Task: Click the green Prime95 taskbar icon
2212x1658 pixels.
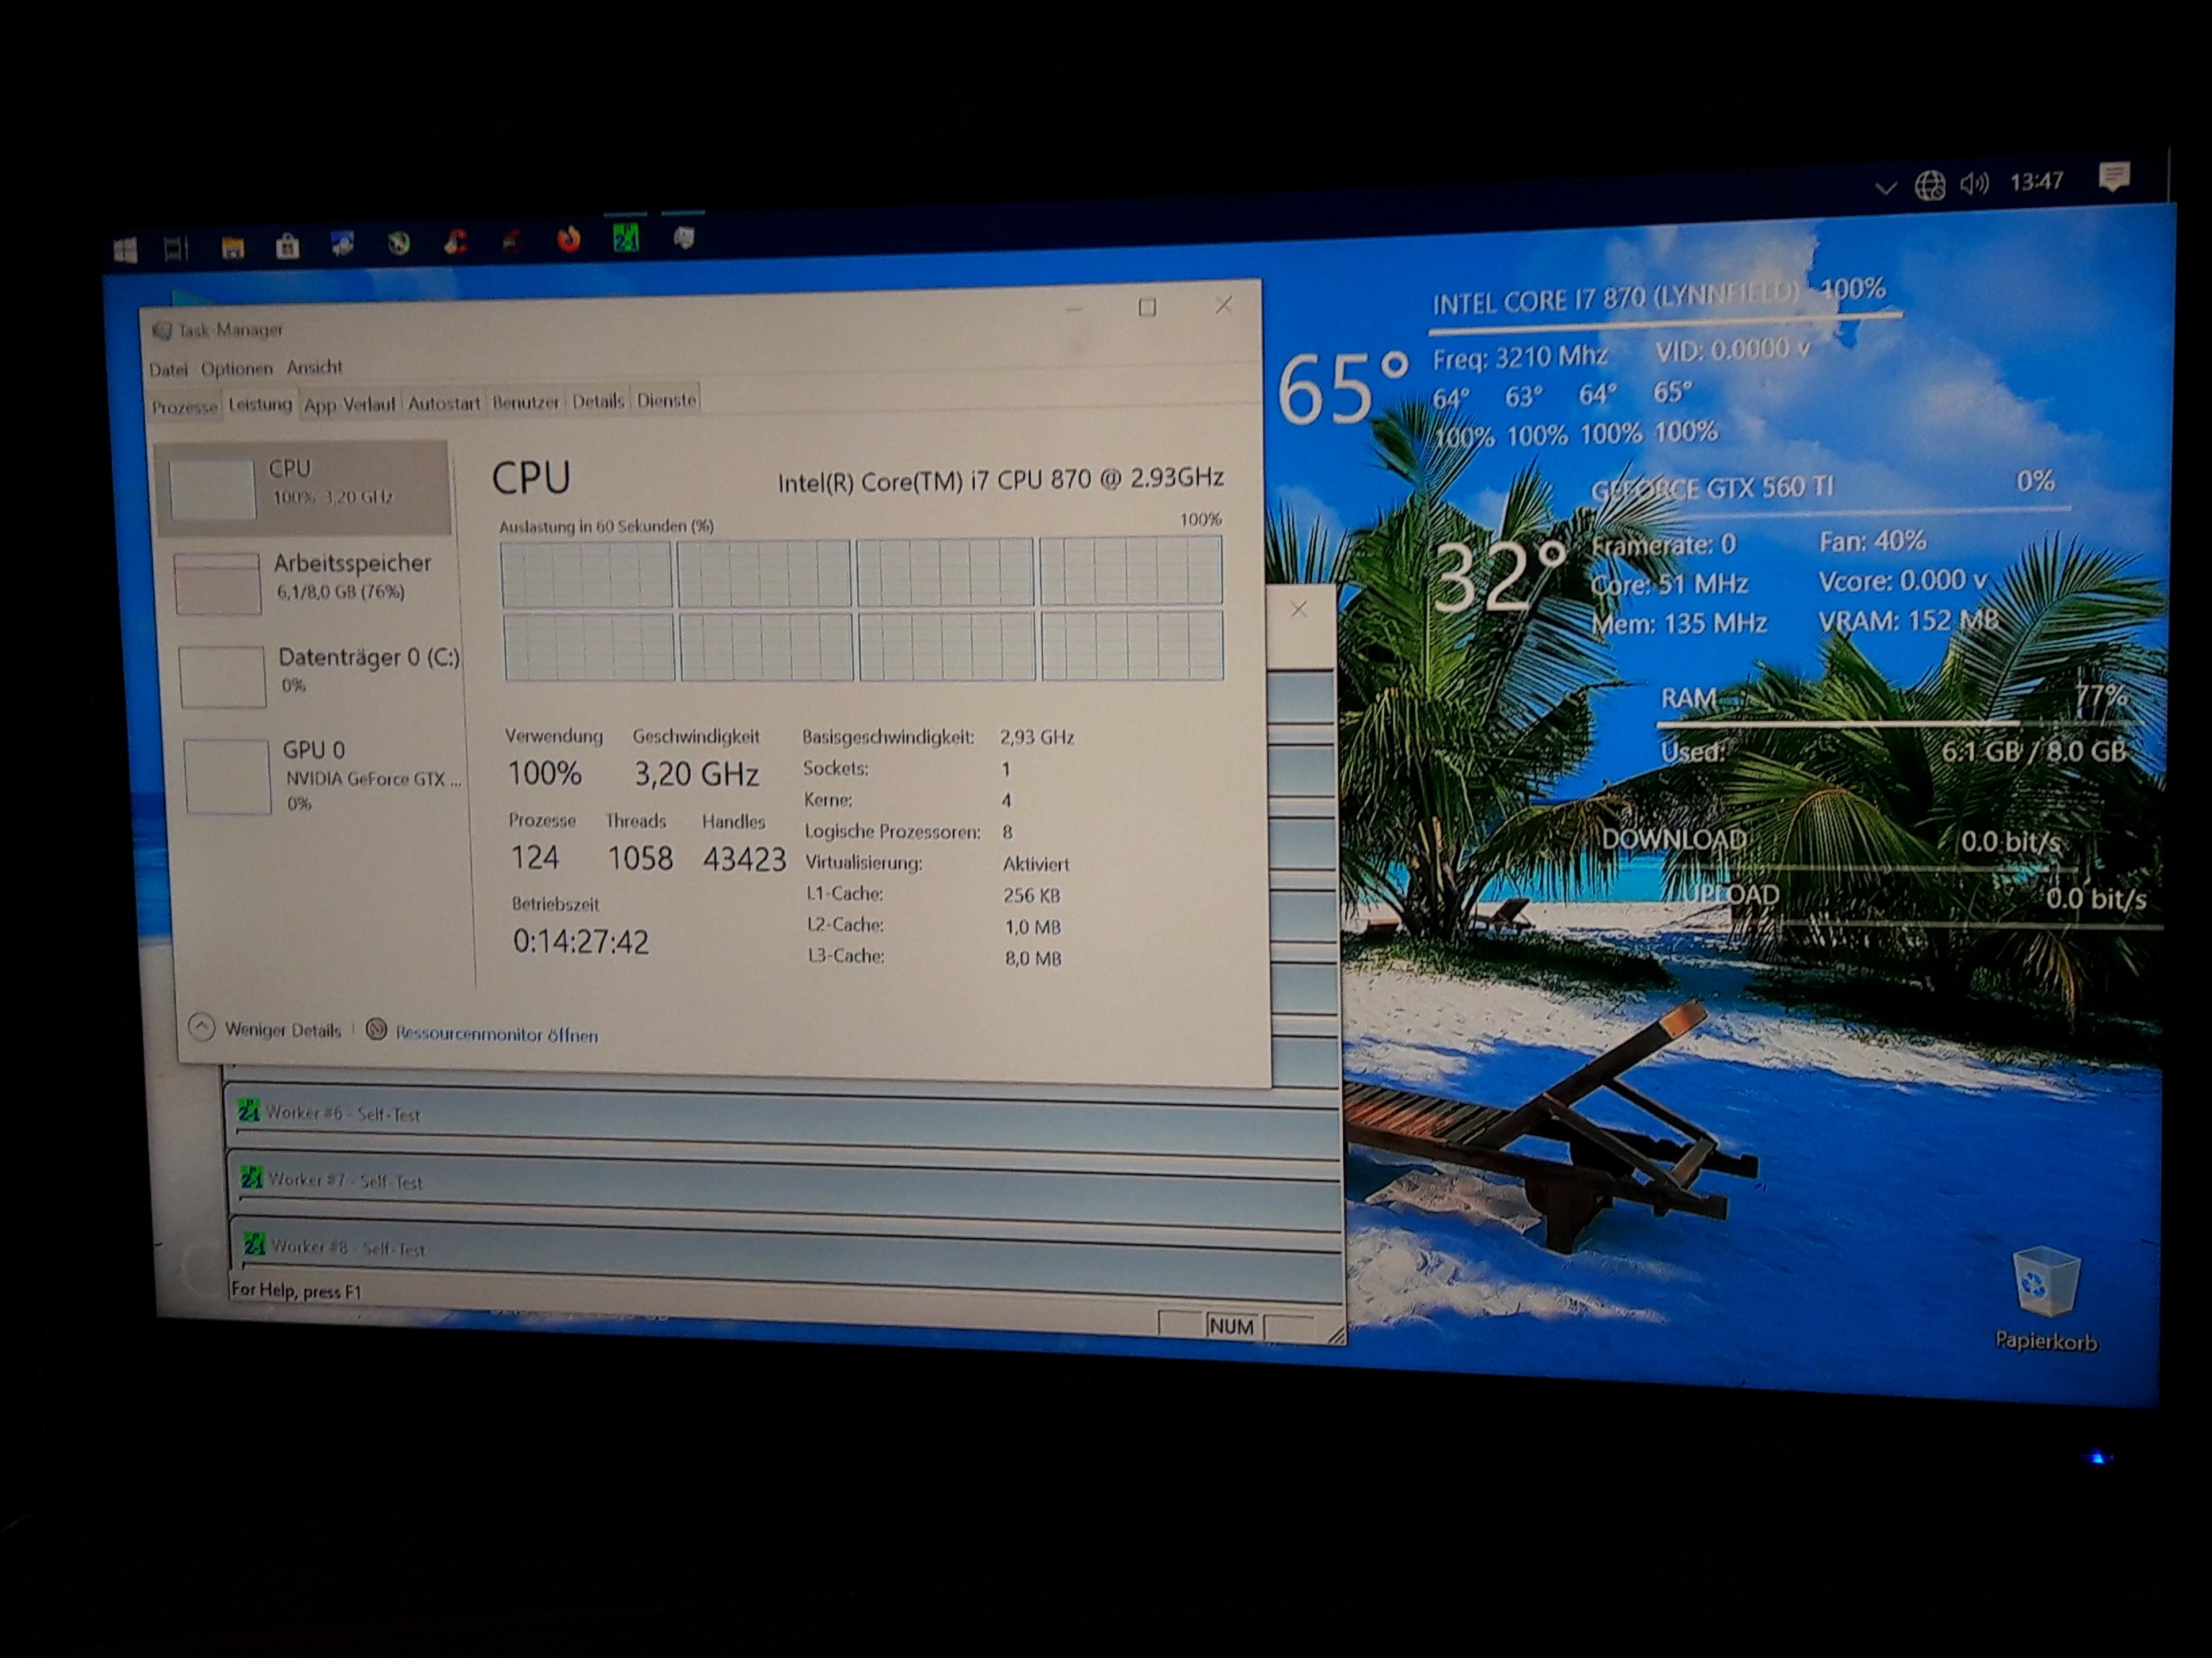Action: pyautogui.click(x=626, y=238)
